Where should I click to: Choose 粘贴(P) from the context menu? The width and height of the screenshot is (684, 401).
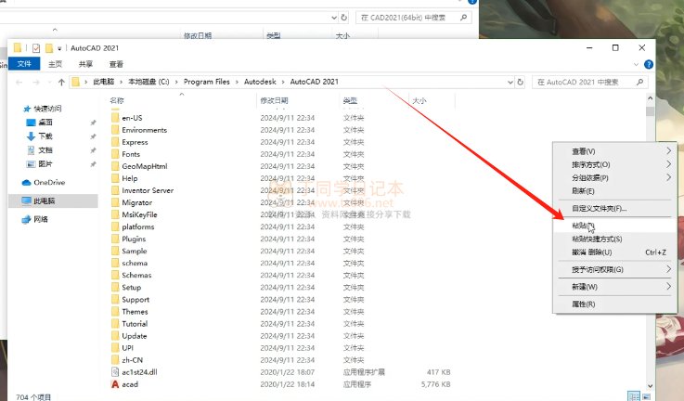(583, 226)
